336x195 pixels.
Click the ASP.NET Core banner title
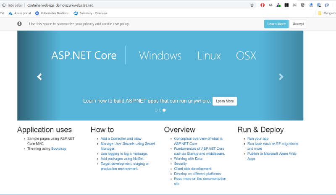84,55
